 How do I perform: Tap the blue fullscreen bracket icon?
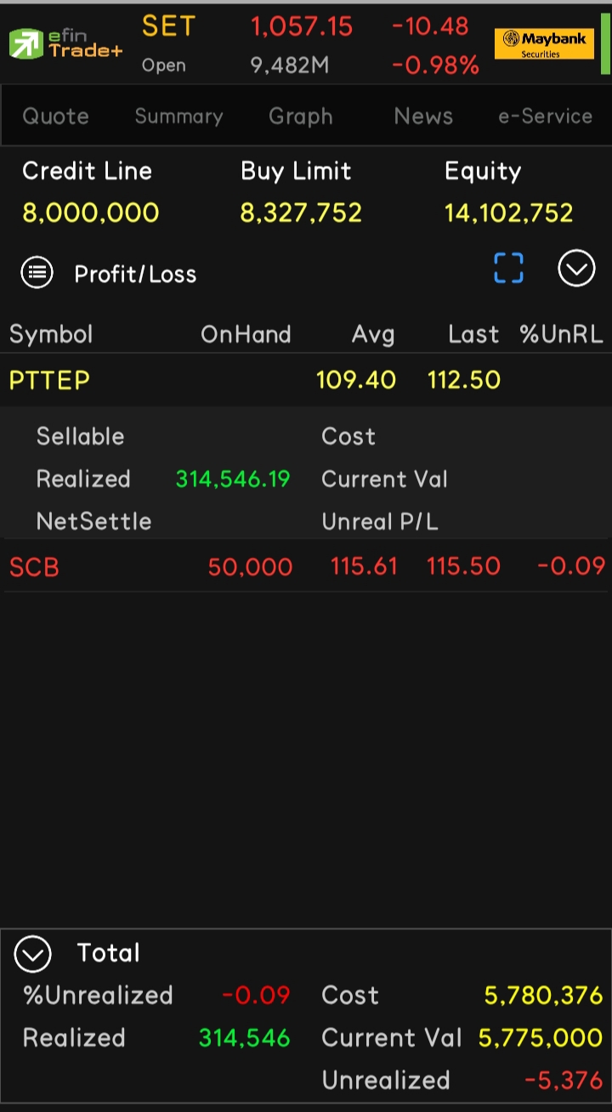click(508, 268)
